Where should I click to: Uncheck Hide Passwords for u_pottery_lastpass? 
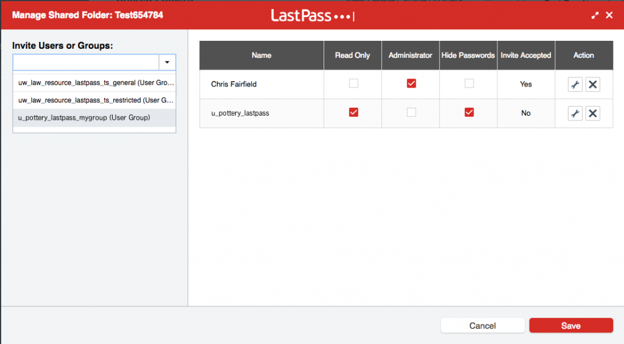pos(469,112)
